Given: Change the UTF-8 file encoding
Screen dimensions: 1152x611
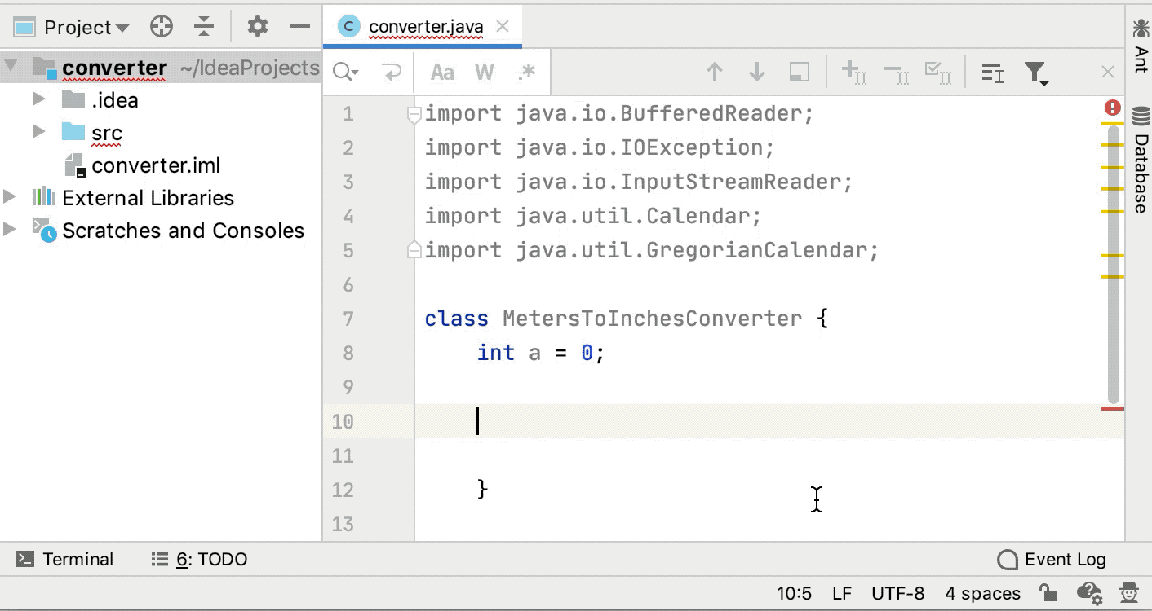Looking at the screenshot, I should click(898, 593).
